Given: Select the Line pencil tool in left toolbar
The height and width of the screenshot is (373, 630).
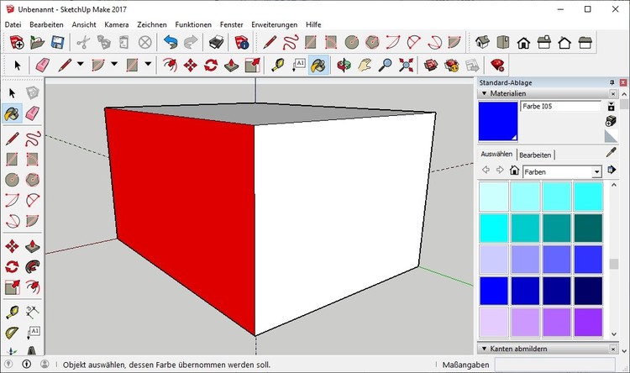Looking at the screenshot, I should tap(12, 139).
